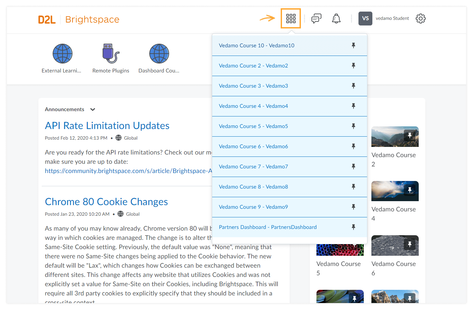Toggle pin for Vedamo Course 3 in dropdown
Image resolution: width=473 pixels, height=310 pixels.
tap(354, 86)
